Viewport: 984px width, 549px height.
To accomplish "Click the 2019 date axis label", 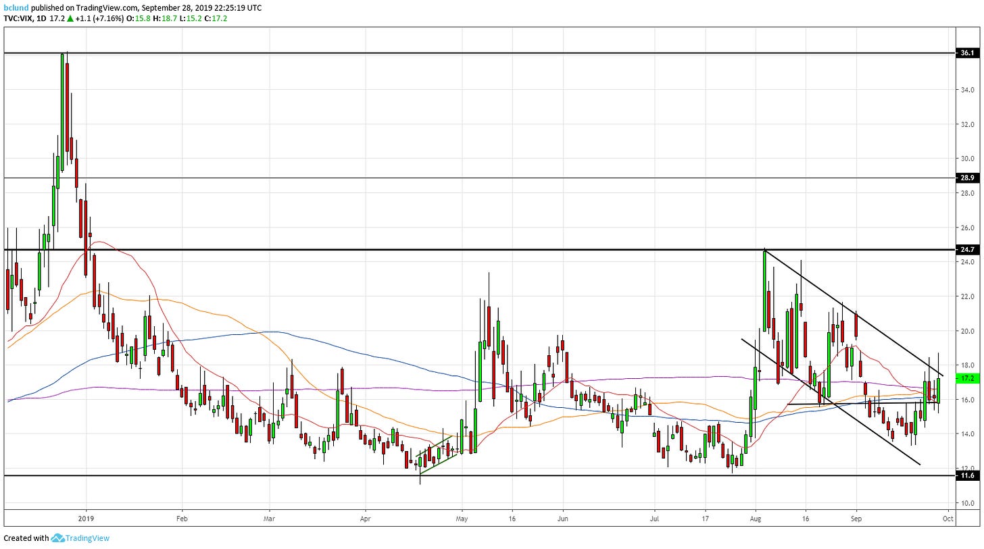I will pyautogui.click(x=86, y=519).
